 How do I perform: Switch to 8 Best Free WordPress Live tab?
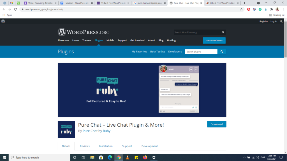[222, 3]
